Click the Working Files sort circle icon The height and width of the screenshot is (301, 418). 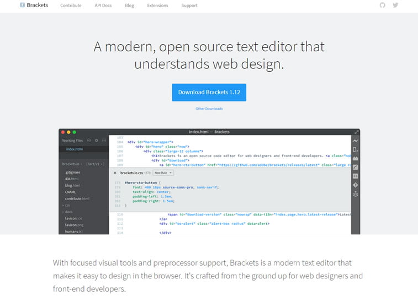point(89,140)
